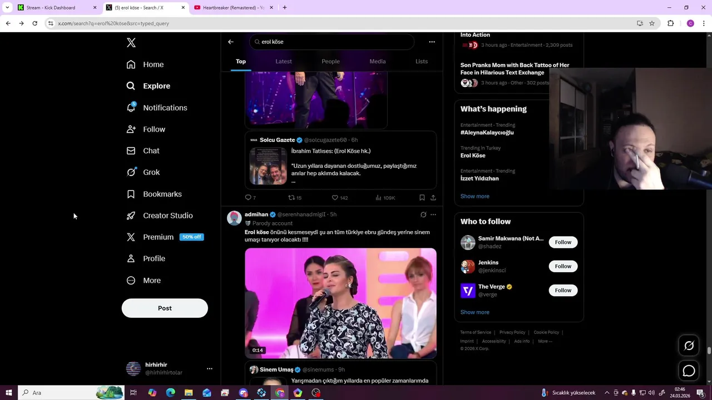Viewport: 712px width, 400px height.
Task: Open the Chrome three-dot menu
Action: [x=704, y=23]
